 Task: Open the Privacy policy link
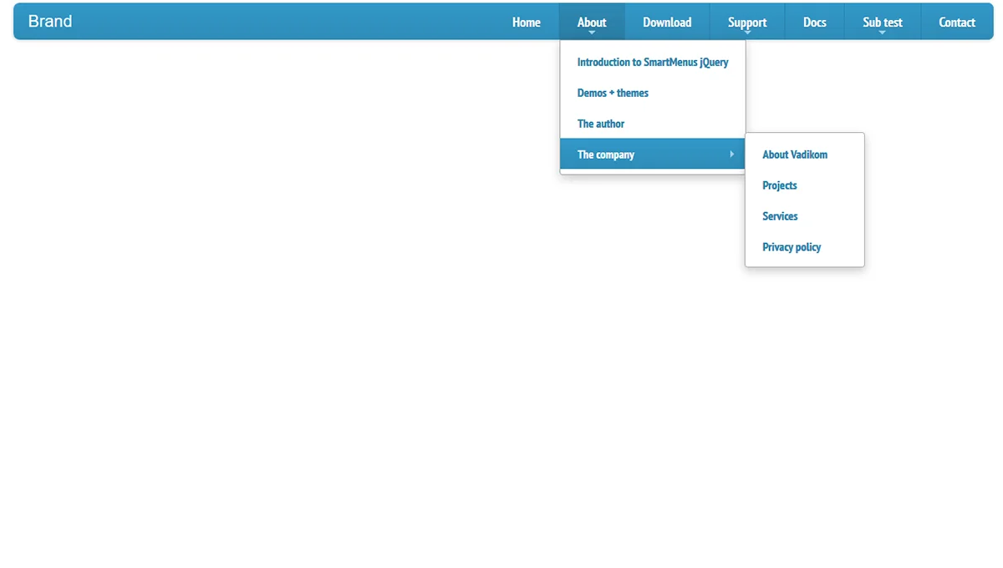pyautogui.click(x=792, y=248)
